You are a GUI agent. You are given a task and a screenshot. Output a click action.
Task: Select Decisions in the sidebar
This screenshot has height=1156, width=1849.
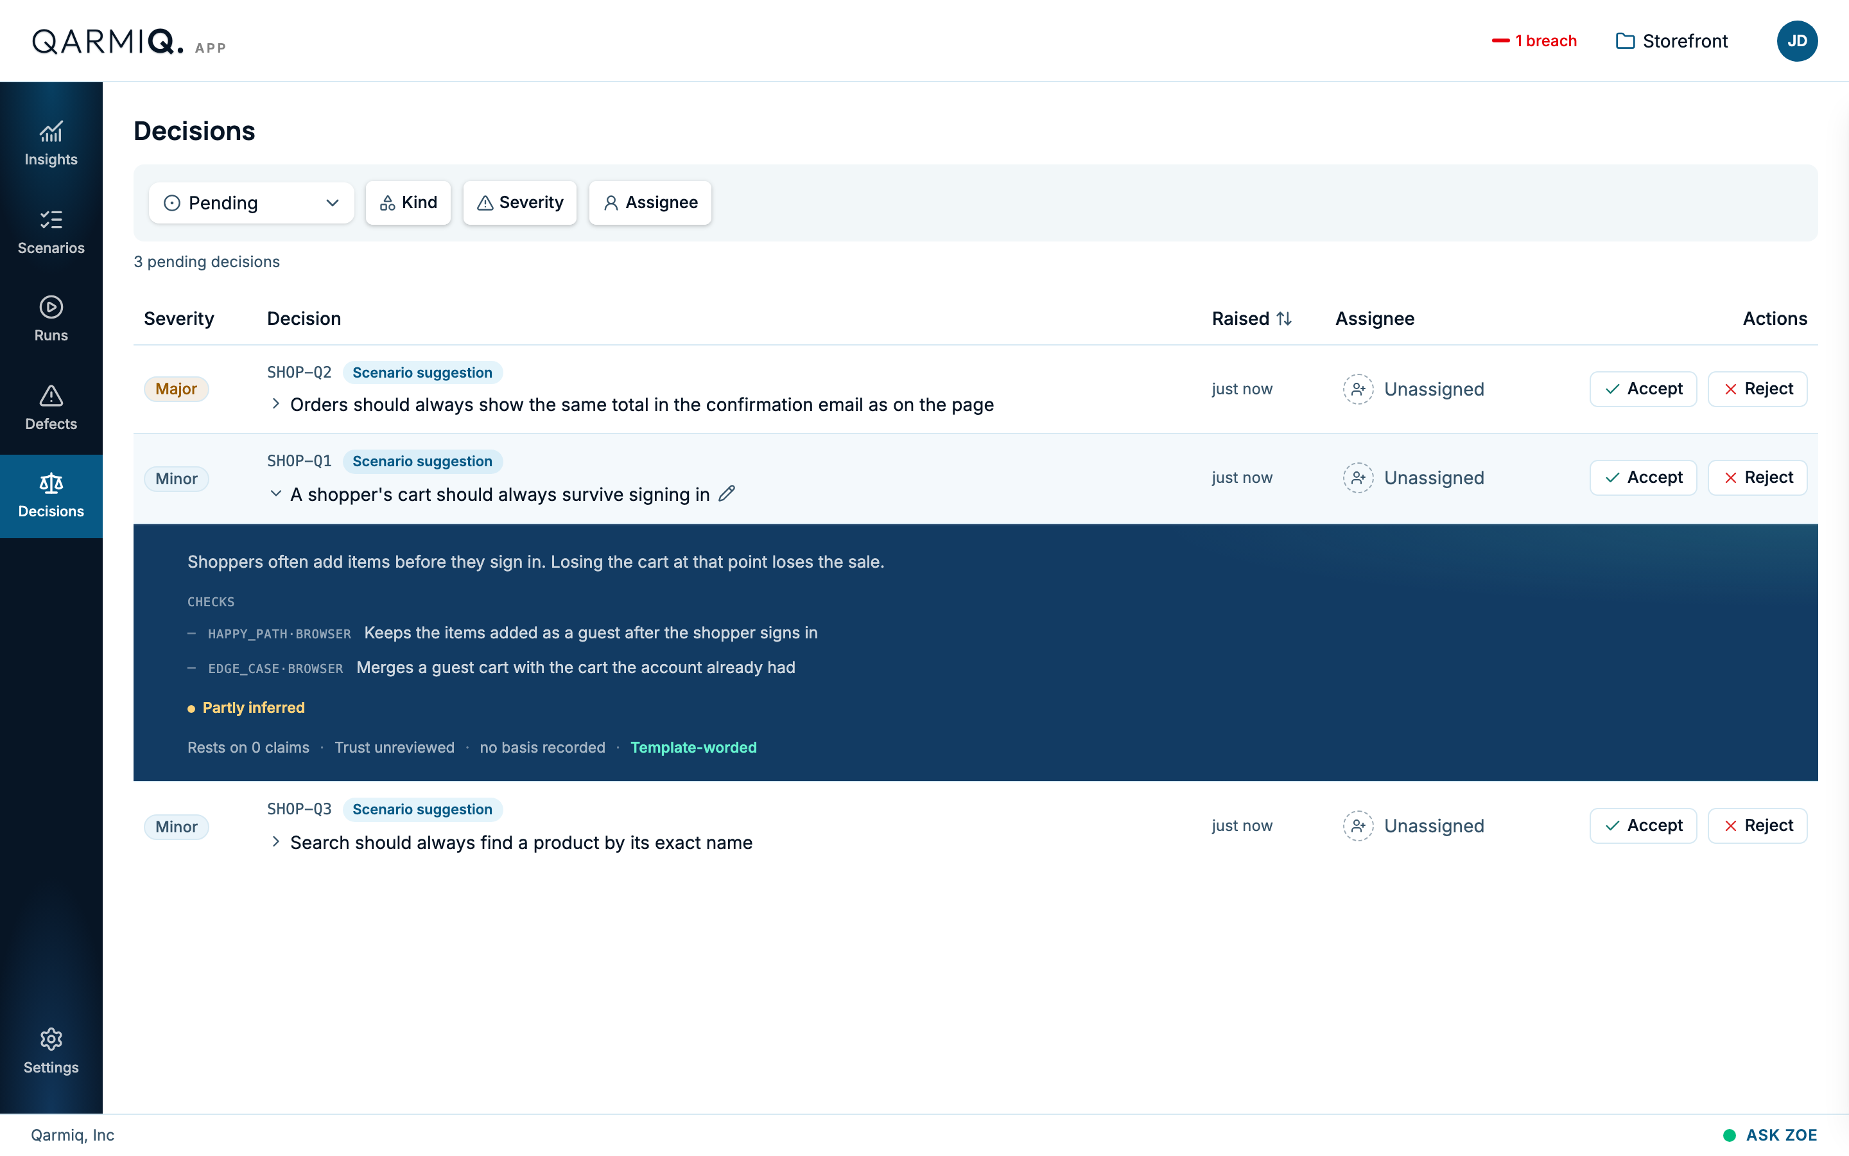coord(51,495)
